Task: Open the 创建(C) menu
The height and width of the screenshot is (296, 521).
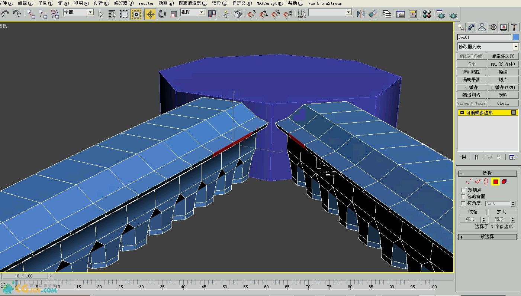Action: tap(101, 3)
